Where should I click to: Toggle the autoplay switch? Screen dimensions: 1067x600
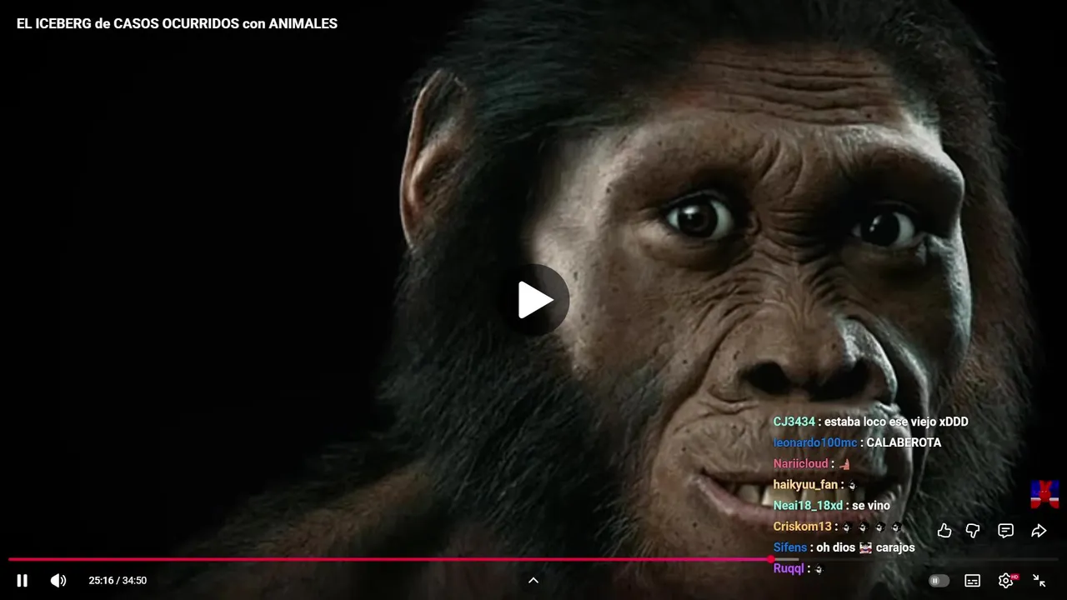(939, 581)
